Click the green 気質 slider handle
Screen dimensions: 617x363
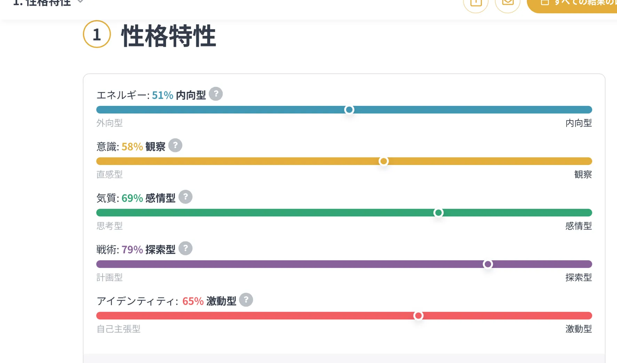(438, 213)
